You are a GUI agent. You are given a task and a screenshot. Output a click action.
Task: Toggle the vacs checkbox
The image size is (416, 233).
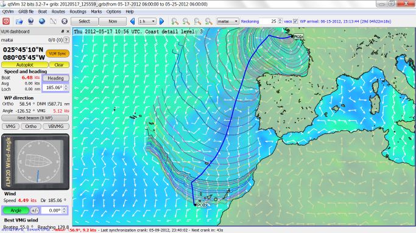click(295, 21)
